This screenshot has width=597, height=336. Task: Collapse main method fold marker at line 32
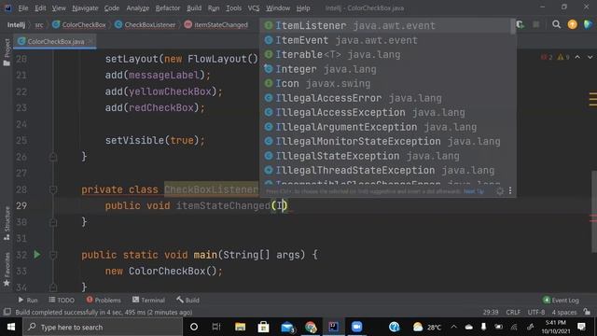53,255
